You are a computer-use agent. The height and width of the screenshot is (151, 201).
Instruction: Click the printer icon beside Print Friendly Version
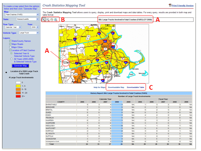[x=170, y=5]
